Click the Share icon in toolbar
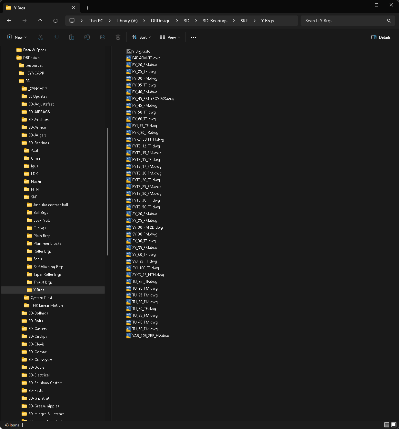 (x=103, y=37)
